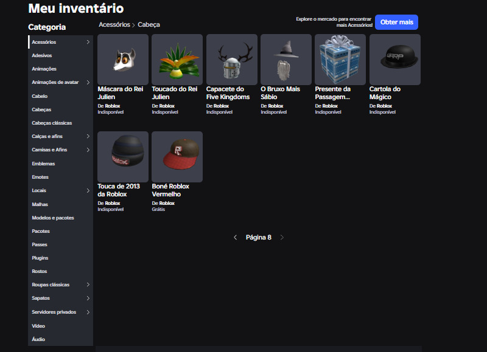This screenshot has width=487, height=352.
Task: Open the Emotes category
Action: pos(60,177)
